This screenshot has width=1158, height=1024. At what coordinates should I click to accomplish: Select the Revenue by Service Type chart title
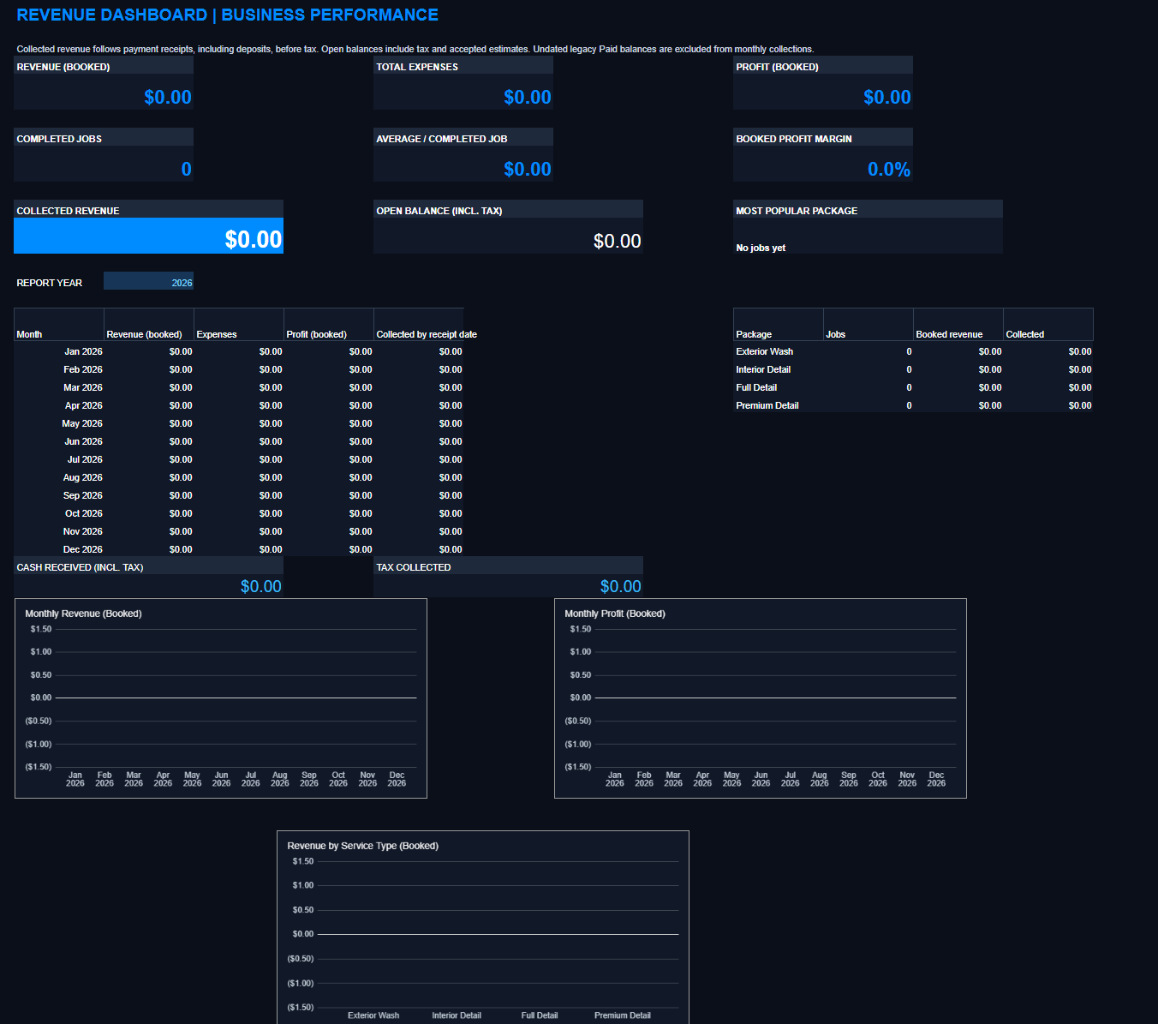(362, 846)
